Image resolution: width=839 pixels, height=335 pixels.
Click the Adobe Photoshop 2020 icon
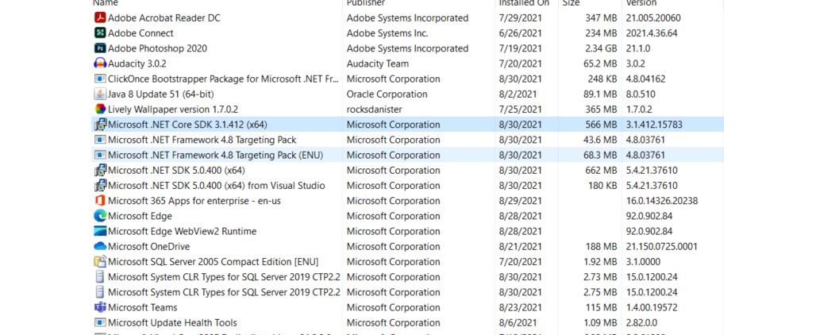point(100,48)
